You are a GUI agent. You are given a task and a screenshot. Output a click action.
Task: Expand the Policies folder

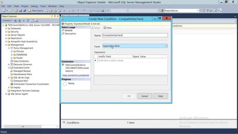pos(12,51)
